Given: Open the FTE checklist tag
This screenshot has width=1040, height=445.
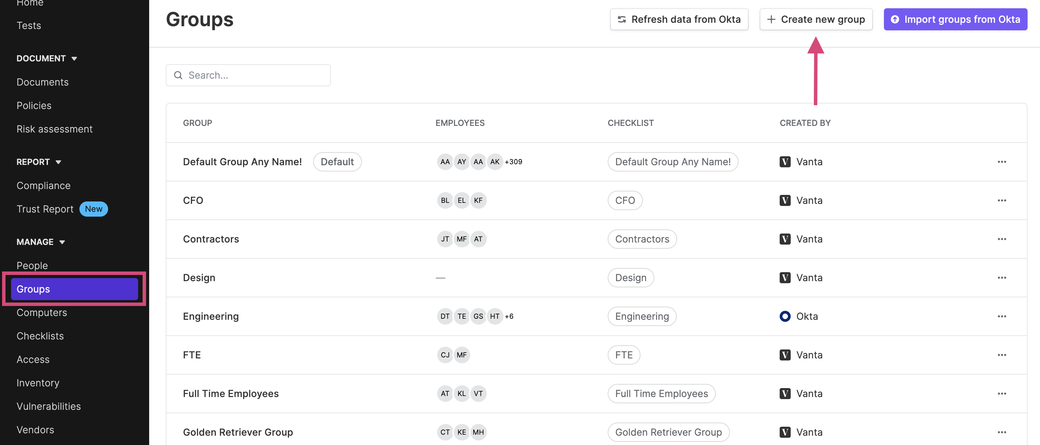Looking at the screenshot, I should [x=624, y=355].
